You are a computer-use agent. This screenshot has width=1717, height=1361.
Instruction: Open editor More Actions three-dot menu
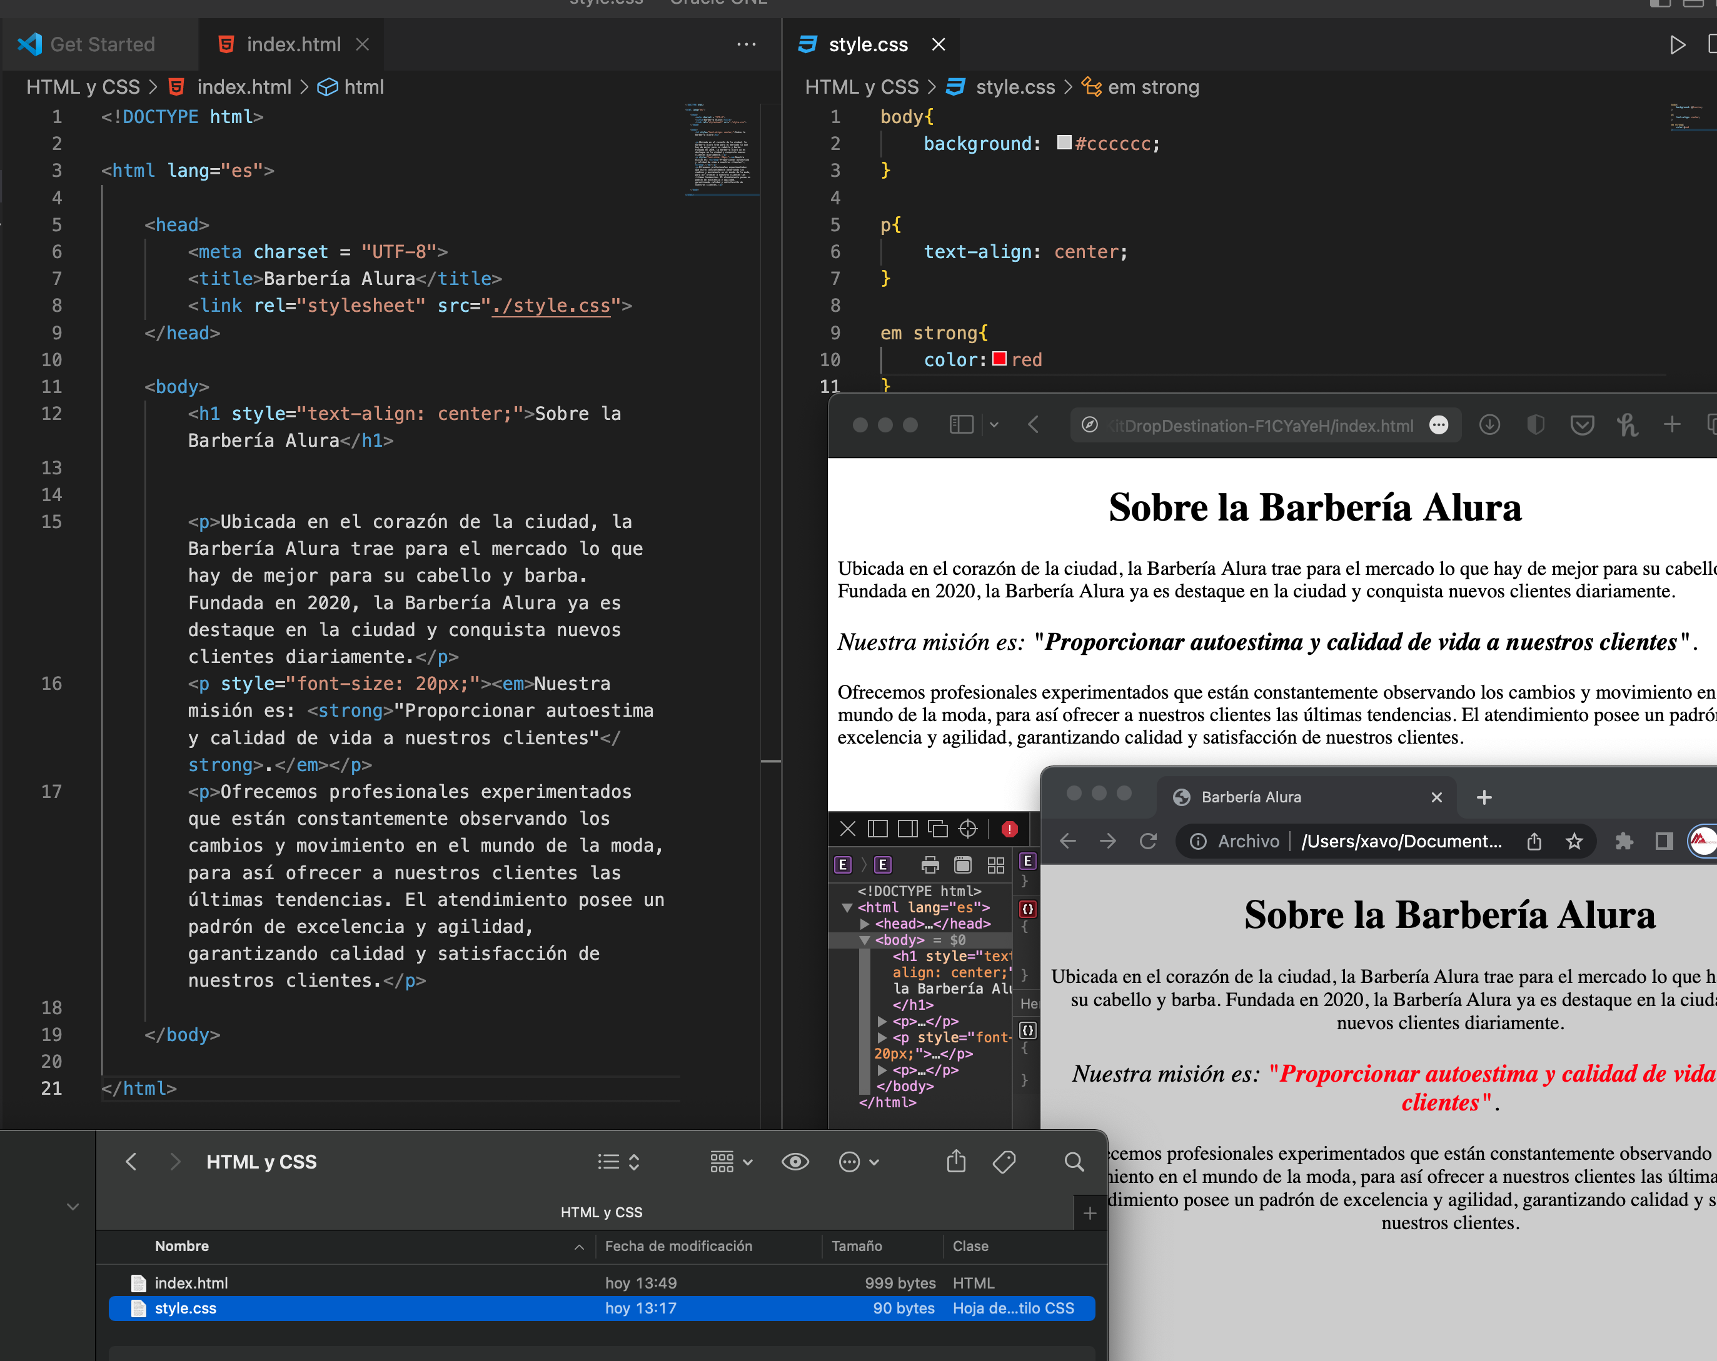746,44
